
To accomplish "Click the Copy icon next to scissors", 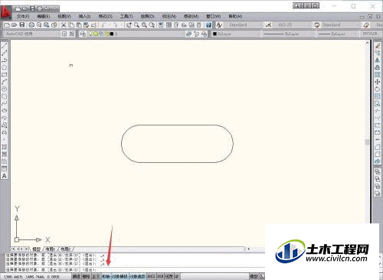I will [71, 24].
